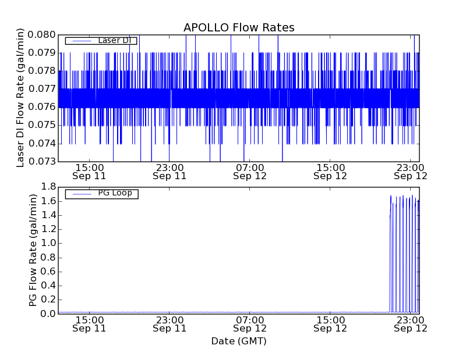Click '23:00 Sep 12' under the top plot
466x349 pixels.
pos(411,171)
